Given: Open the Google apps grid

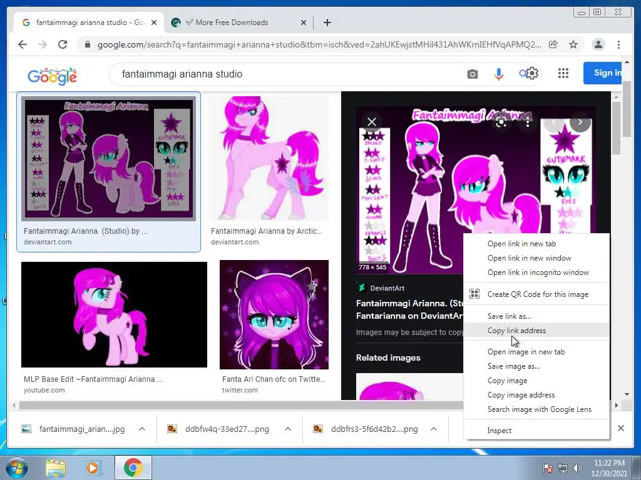Looking at the screenshot, I should click(x=563, y=73).
